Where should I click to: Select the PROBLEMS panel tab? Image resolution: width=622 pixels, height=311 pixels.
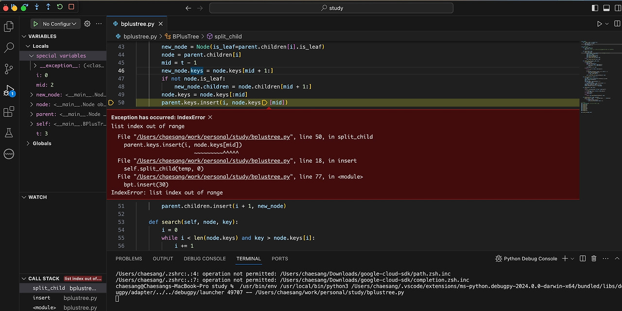tap(129, 259)
